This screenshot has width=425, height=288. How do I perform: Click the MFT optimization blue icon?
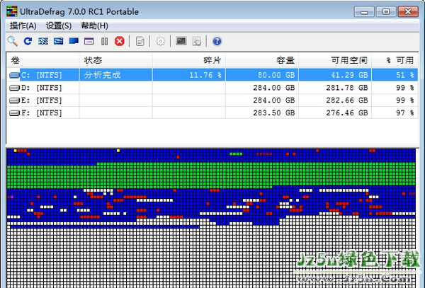pyautogui.click(x=74, y=41)
